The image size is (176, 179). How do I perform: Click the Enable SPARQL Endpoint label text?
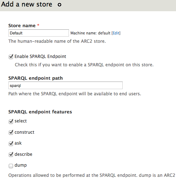tap(40, 57)
